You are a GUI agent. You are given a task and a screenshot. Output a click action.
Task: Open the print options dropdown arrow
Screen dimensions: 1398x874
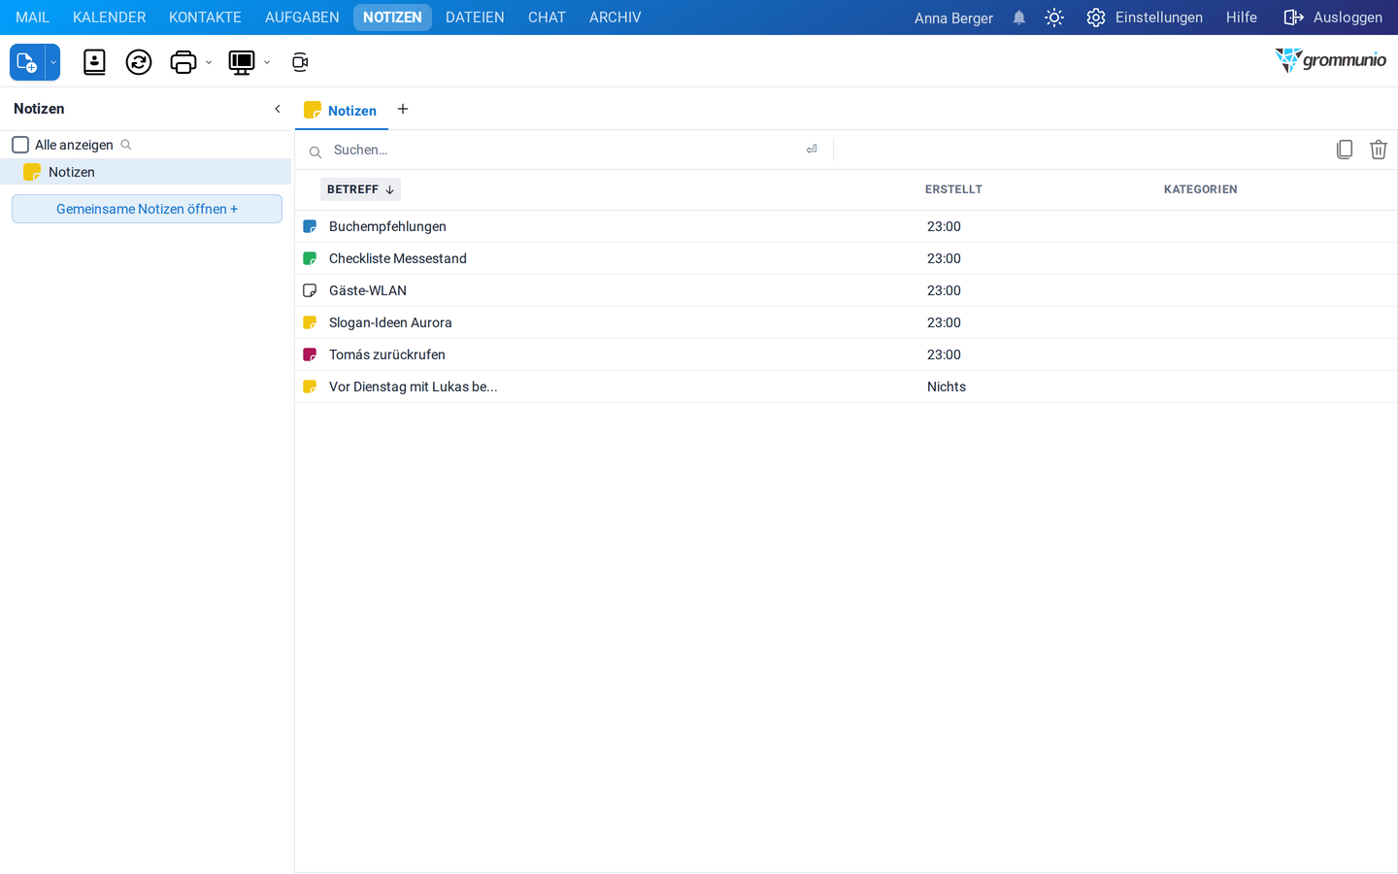coord(209,62)
